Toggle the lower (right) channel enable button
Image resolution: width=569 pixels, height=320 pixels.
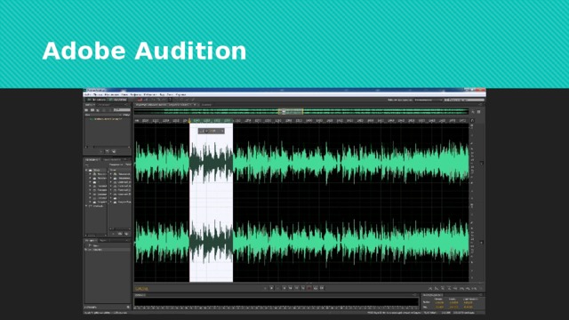click(482, 242)
